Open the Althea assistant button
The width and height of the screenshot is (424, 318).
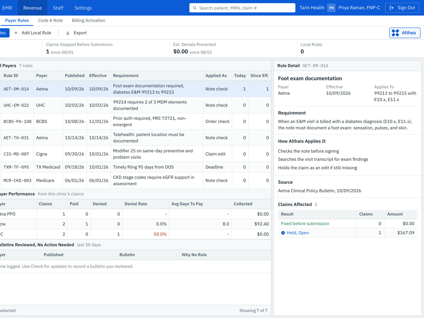click(405, 33)
